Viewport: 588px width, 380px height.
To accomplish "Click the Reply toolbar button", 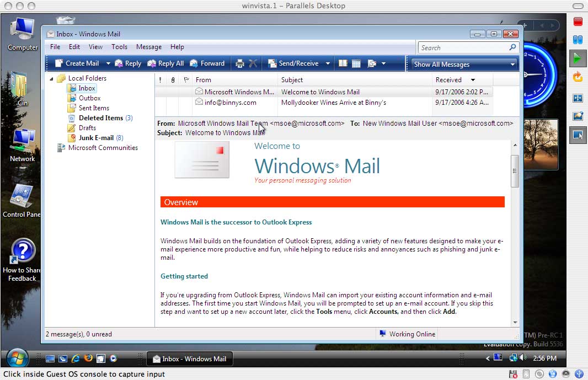I will pos(128,63).
